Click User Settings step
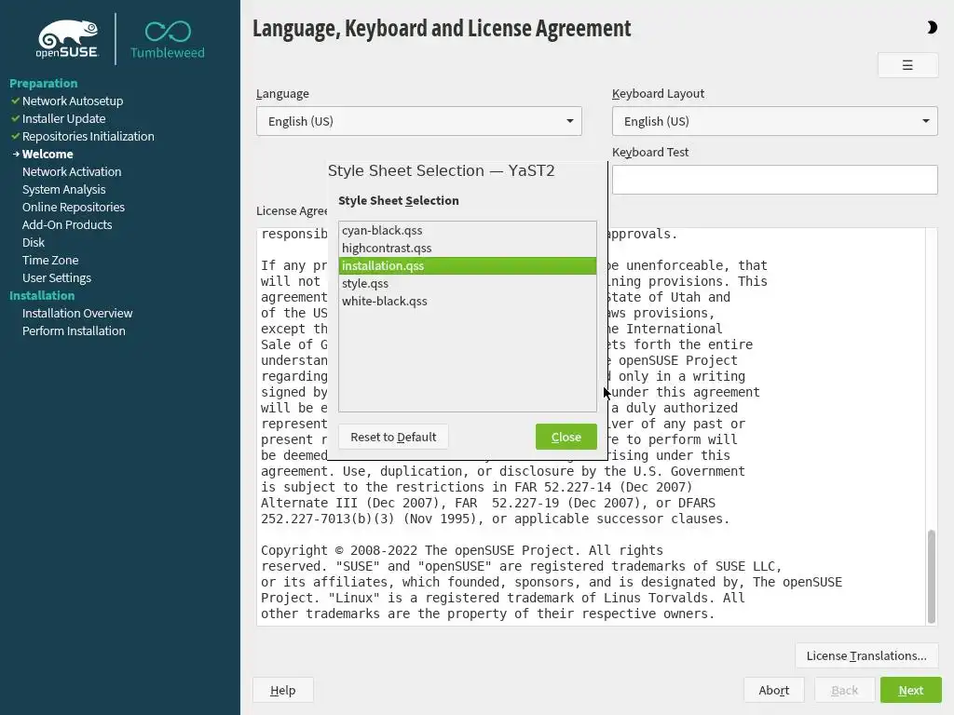This screenshot has height=715, width=954. (x=57, y=277)
